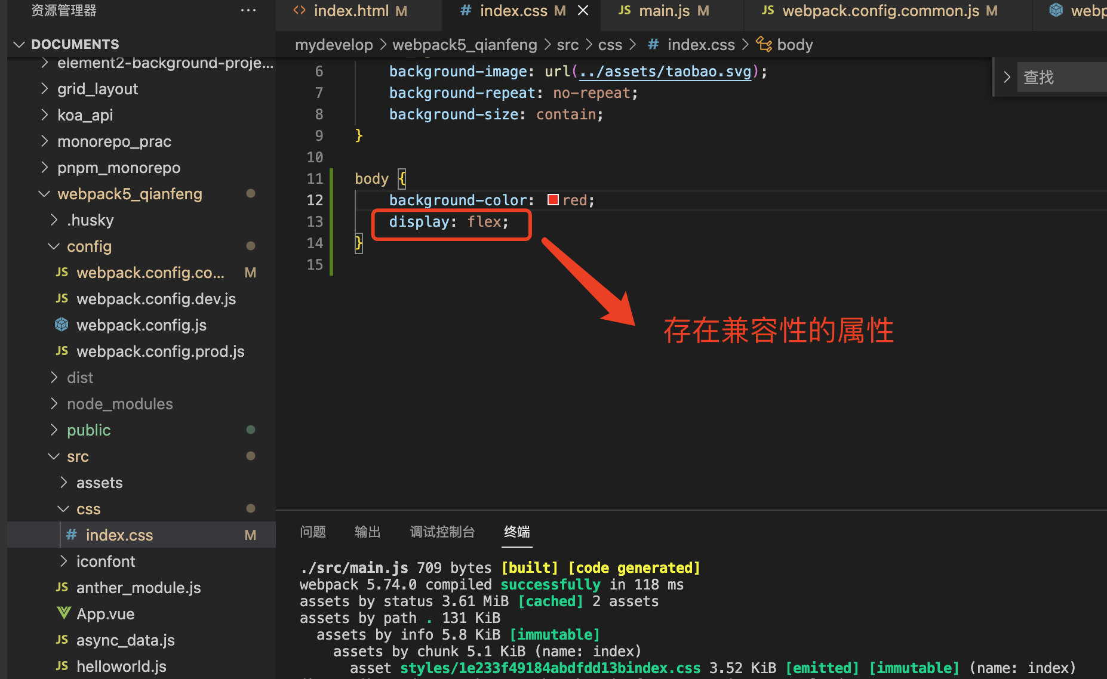The image size is (1107, 679).
Task: Collapse the src folder
Action: coord(78,456)
